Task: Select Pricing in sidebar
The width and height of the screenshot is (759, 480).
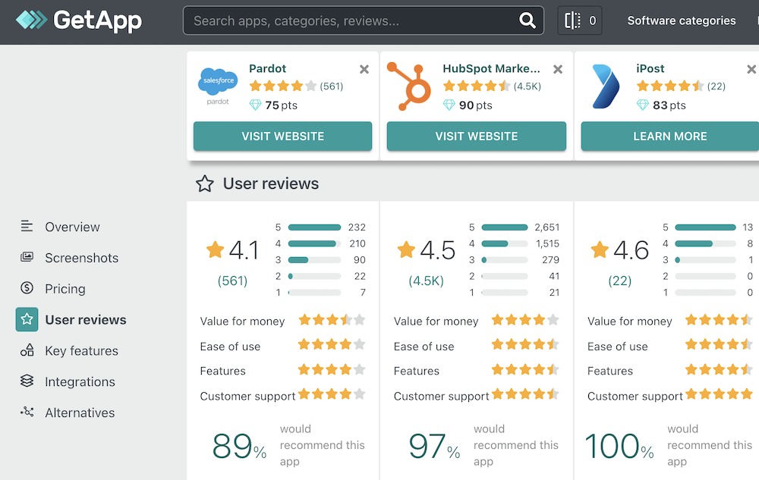Action: pyautogui.click(x=65, y=289)
